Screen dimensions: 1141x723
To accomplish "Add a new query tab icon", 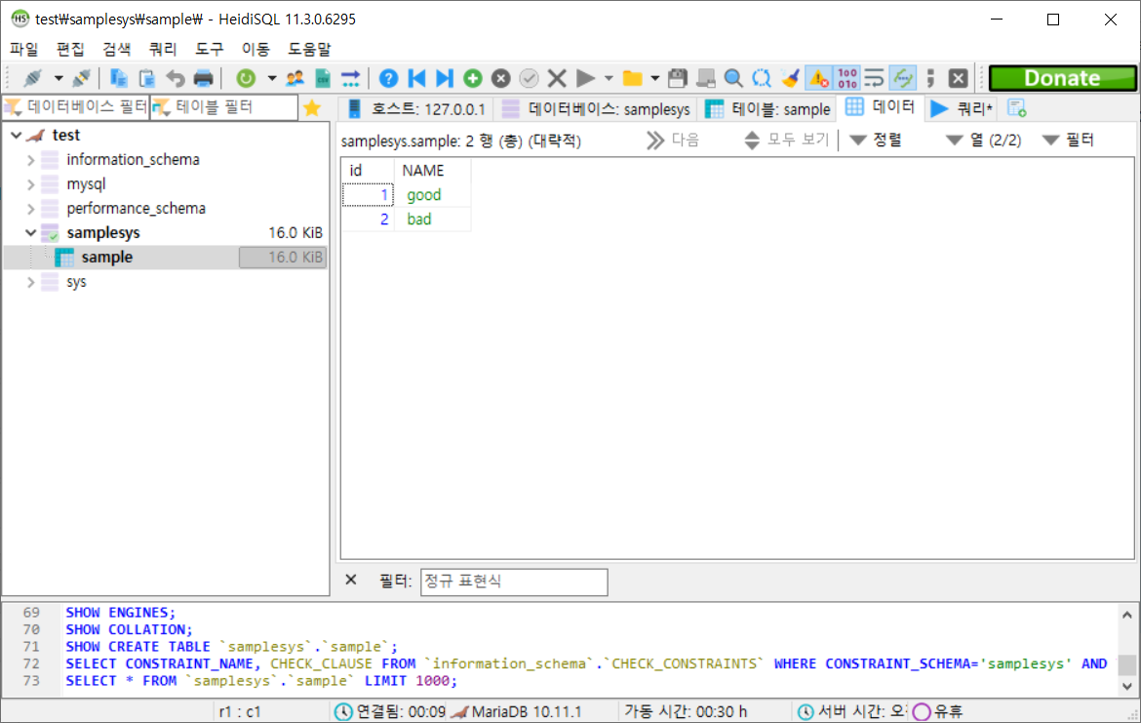I will point(1016,108).
